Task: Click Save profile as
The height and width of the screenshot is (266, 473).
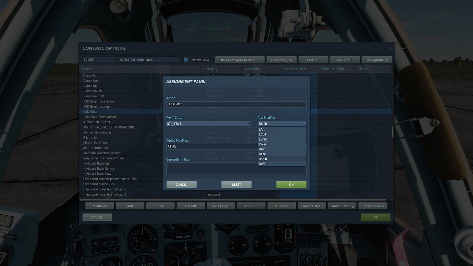Action: (x=377, y=59)
